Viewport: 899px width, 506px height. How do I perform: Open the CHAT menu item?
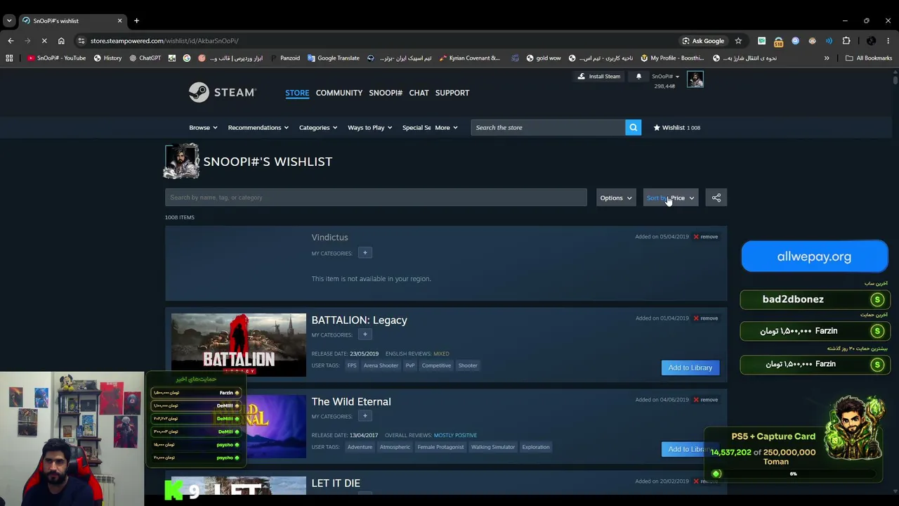coord(419,93)
